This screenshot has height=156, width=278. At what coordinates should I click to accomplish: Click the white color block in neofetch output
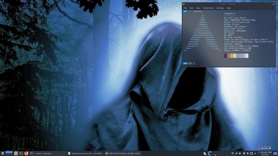[247, 56]
